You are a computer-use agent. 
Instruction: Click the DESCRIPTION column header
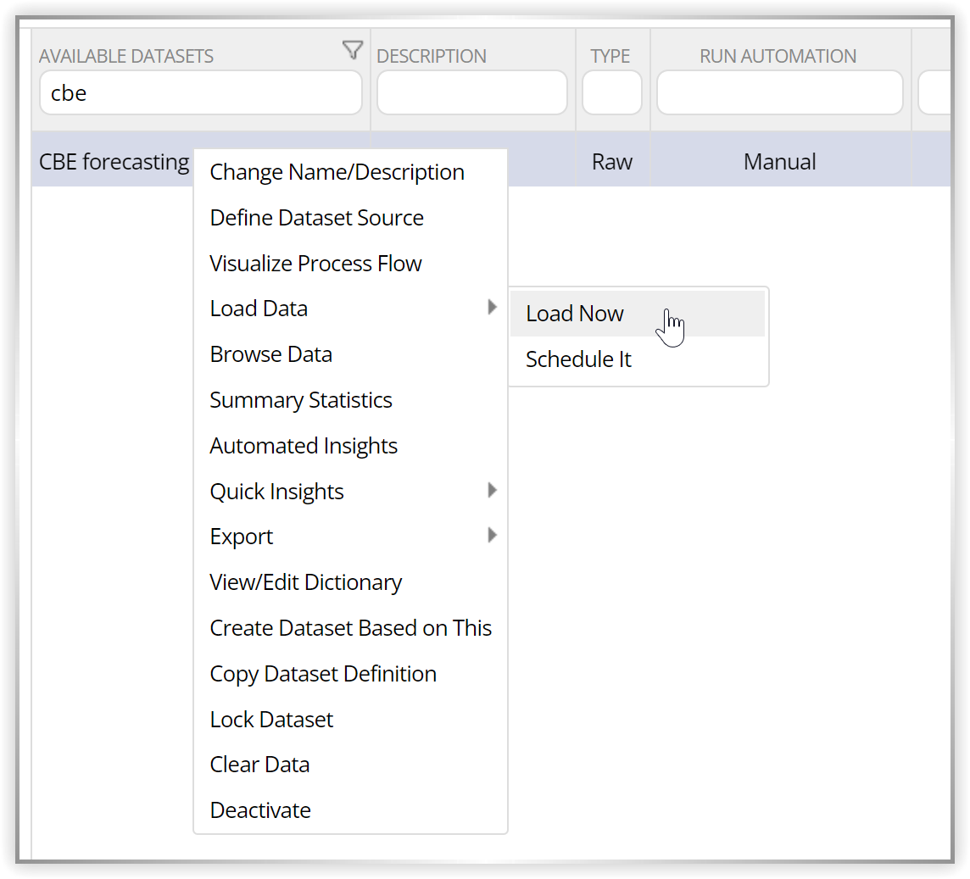click(x=432, y=56)
